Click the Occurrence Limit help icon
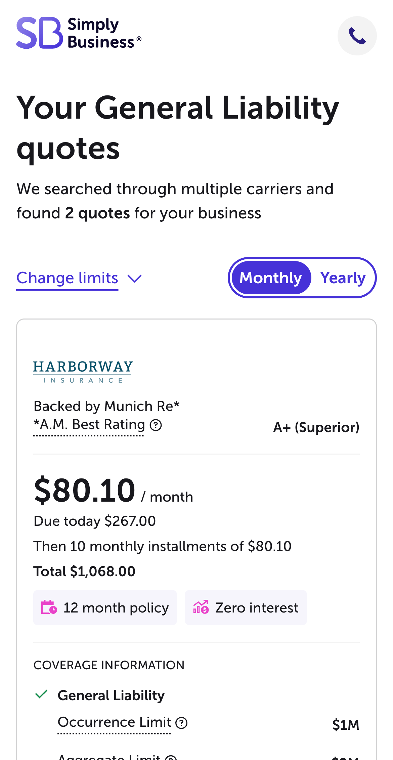Image resolution: width=393 pixels, height=760 pixels. [182, 723]
